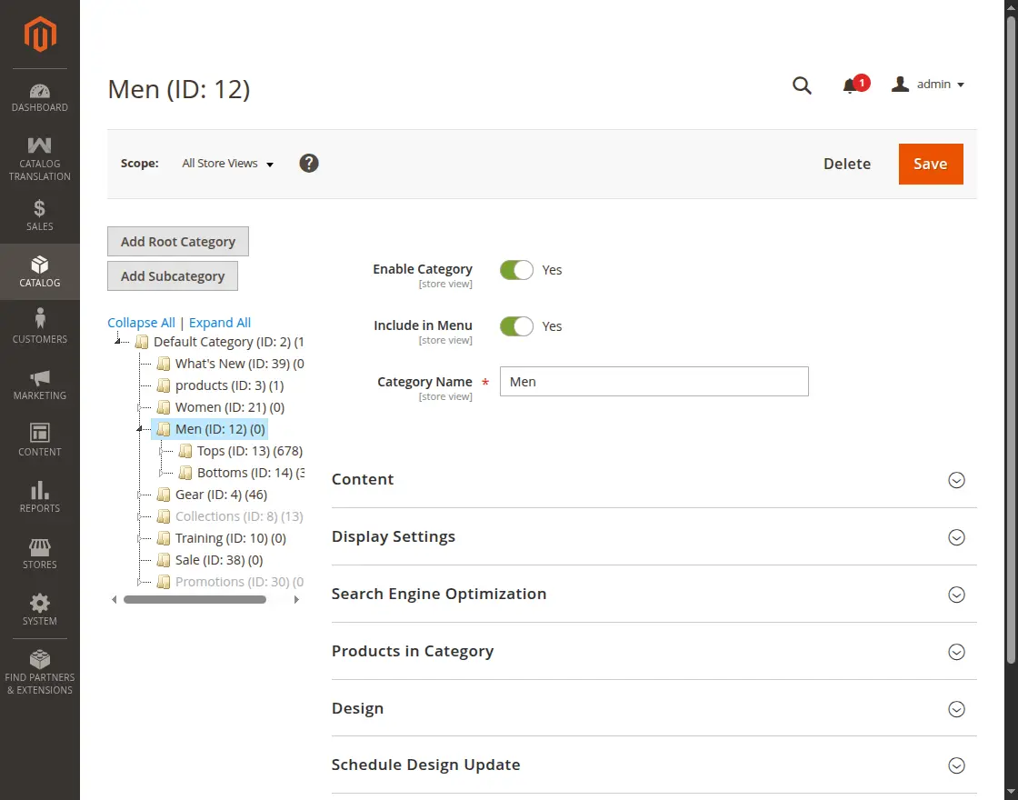Open the Catalog Translation sidebar icon
The width and height of the screenshot is (1018, 800).
coord(39,155)
